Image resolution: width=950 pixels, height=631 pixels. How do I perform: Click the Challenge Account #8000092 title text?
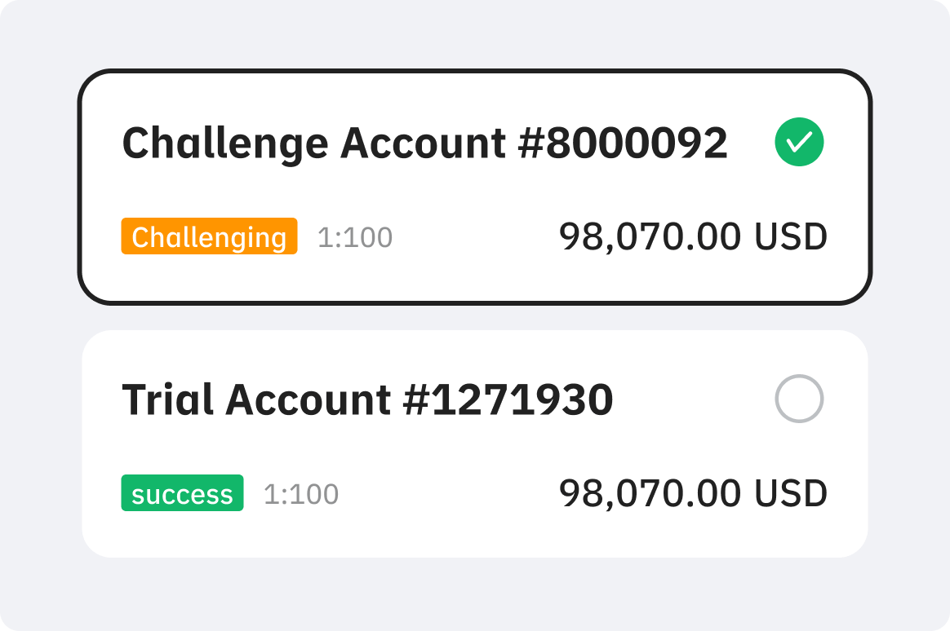pos(424,144)
